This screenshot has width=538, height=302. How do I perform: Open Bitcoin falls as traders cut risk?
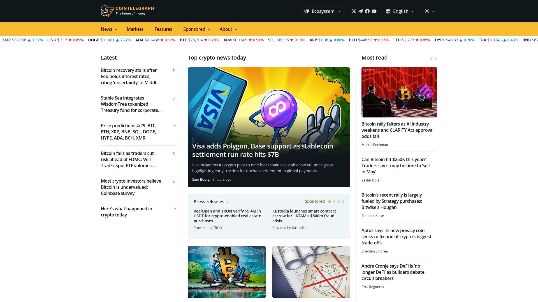click(128, 159)
